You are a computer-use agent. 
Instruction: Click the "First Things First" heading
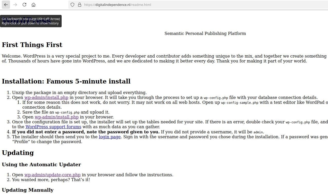pos(32,45)
